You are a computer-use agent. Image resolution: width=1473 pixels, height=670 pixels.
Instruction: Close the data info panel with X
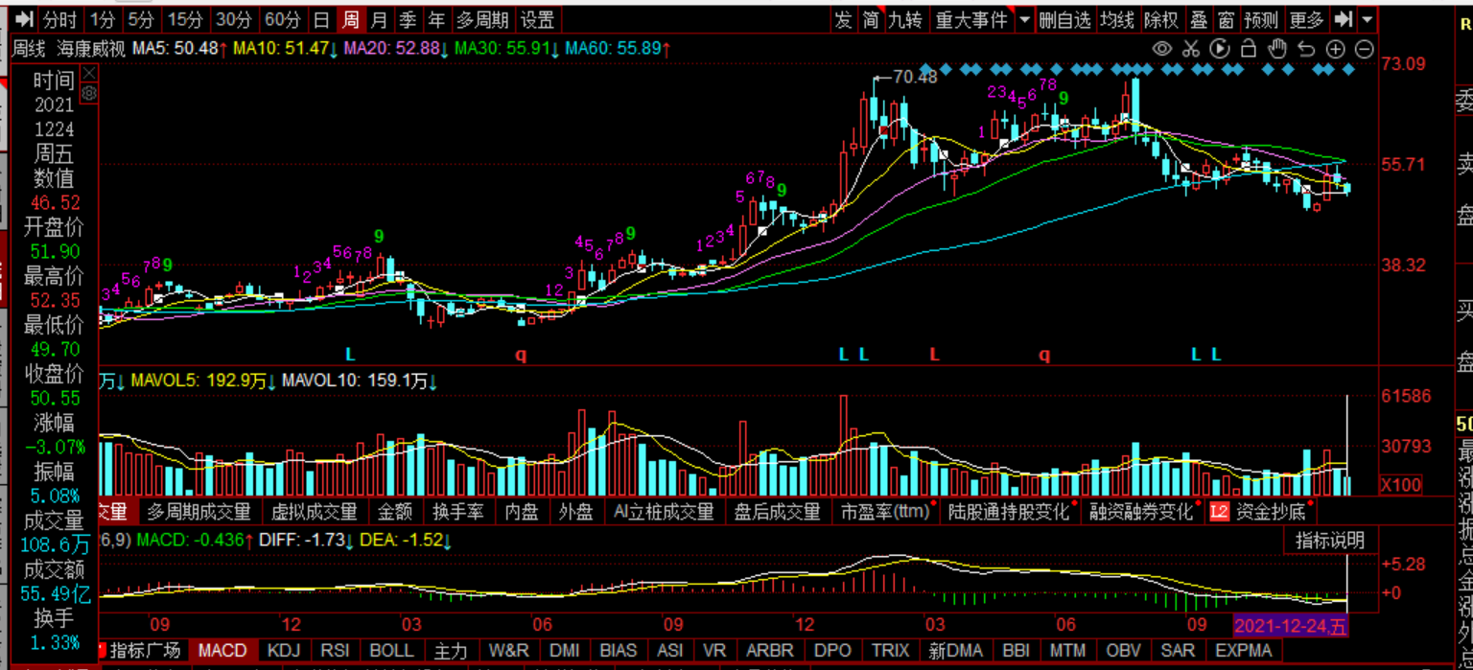[x=89, y=73]
